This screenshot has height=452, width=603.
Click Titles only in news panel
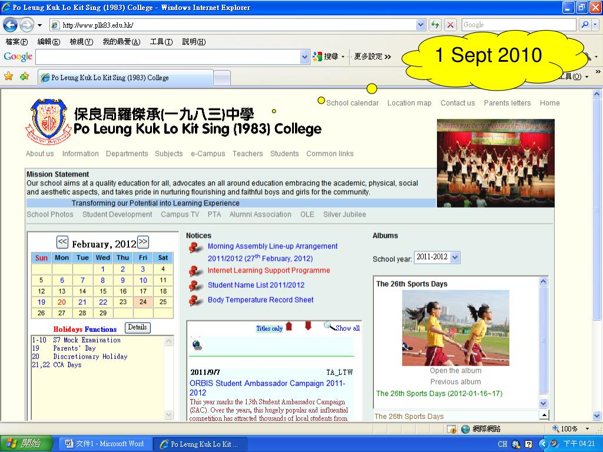tap(269, 328)
